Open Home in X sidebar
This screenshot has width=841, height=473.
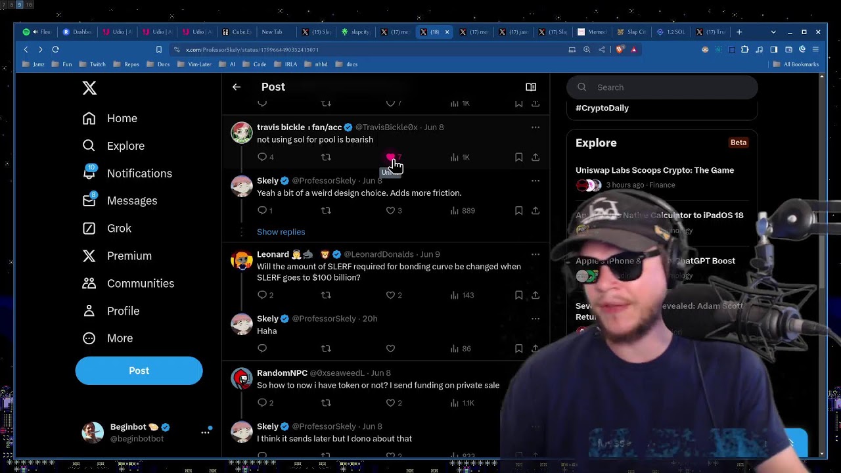(110, 118)
